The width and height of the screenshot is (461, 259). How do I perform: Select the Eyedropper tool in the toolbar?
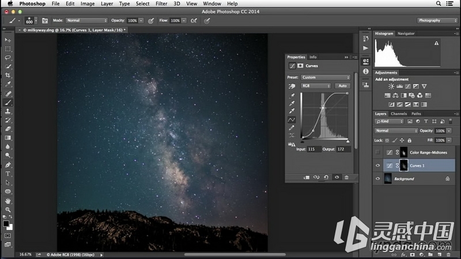(8, 84)
